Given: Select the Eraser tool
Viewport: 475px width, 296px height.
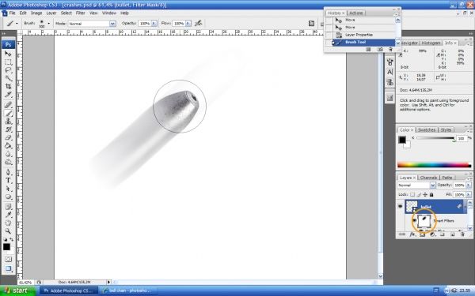Looking at the screenshot, I should pyautogui.click(x=8, y=137).
